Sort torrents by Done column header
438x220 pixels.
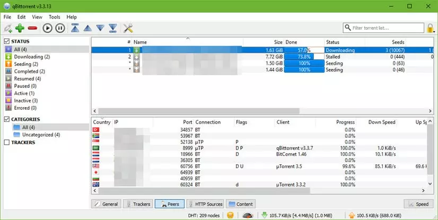[x=304, y=42]
